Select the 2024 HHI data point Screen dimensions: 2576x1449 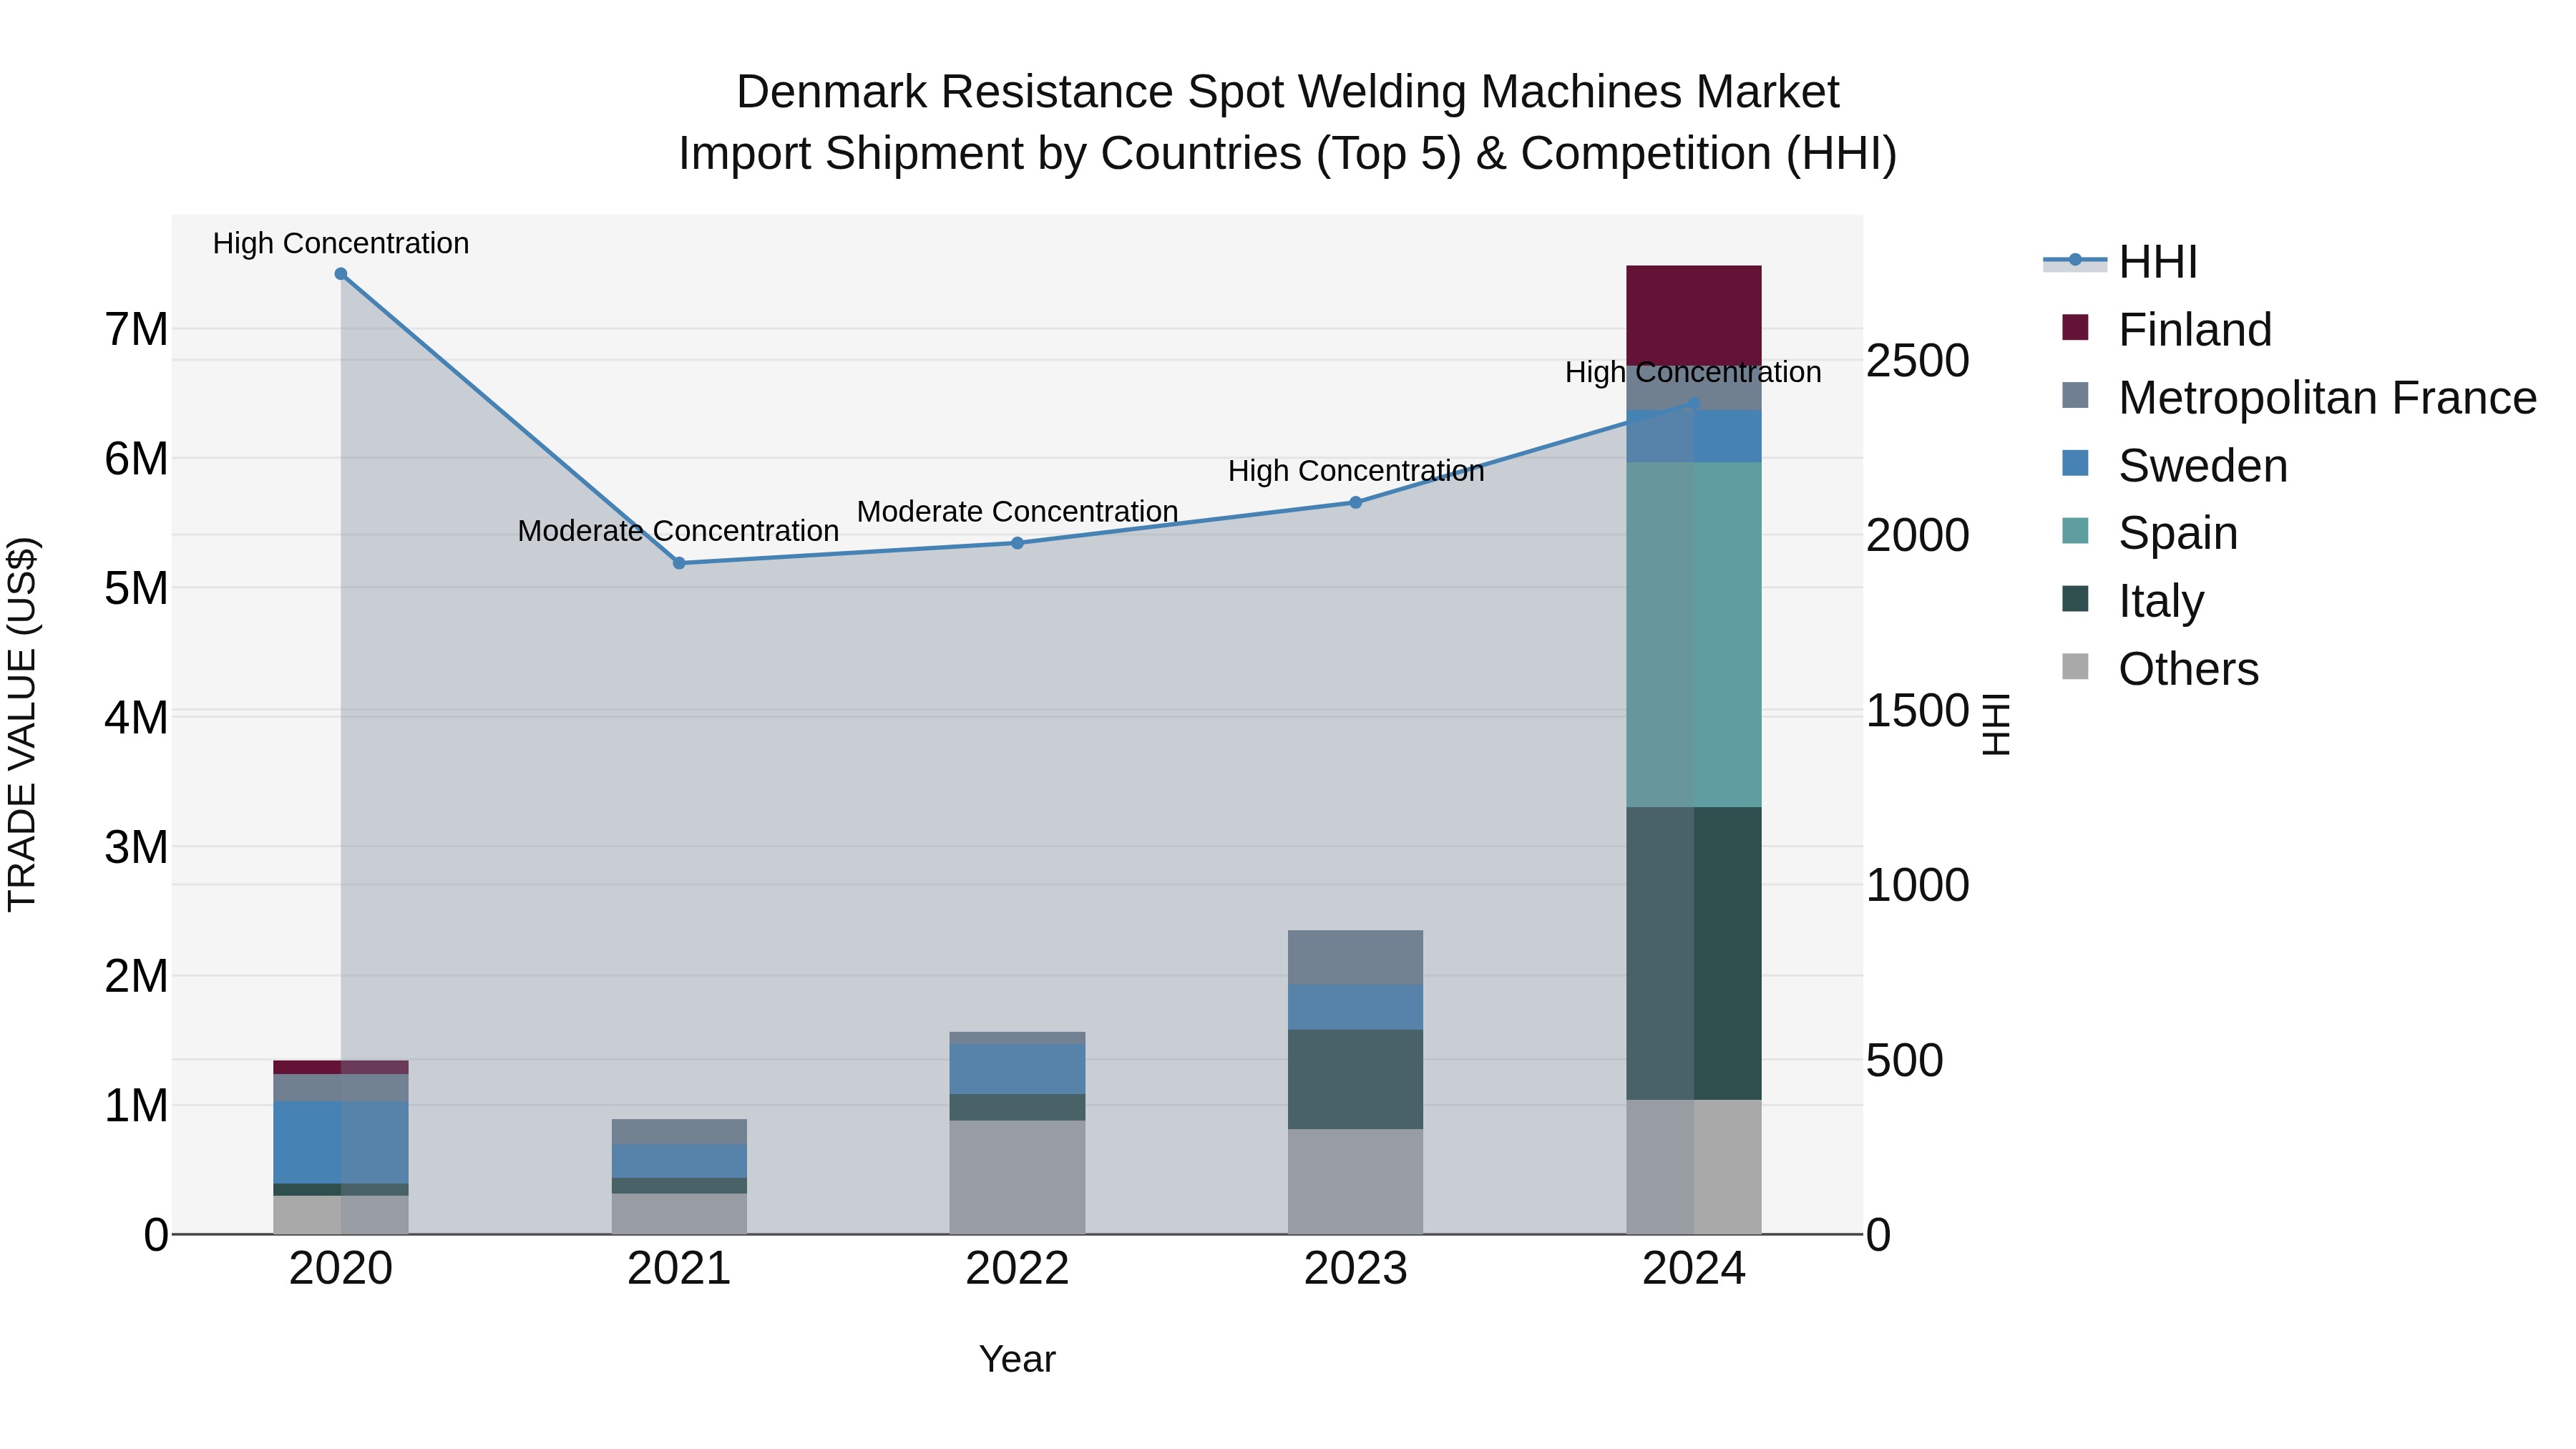click(x=1694, y=403)
